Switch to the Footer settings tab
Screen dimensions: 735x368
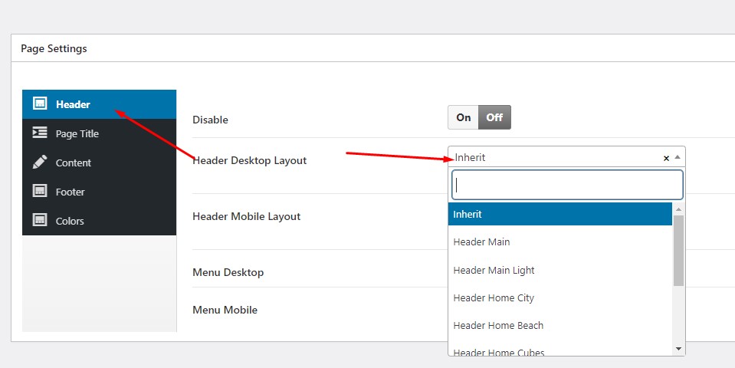tap(70, 192)
